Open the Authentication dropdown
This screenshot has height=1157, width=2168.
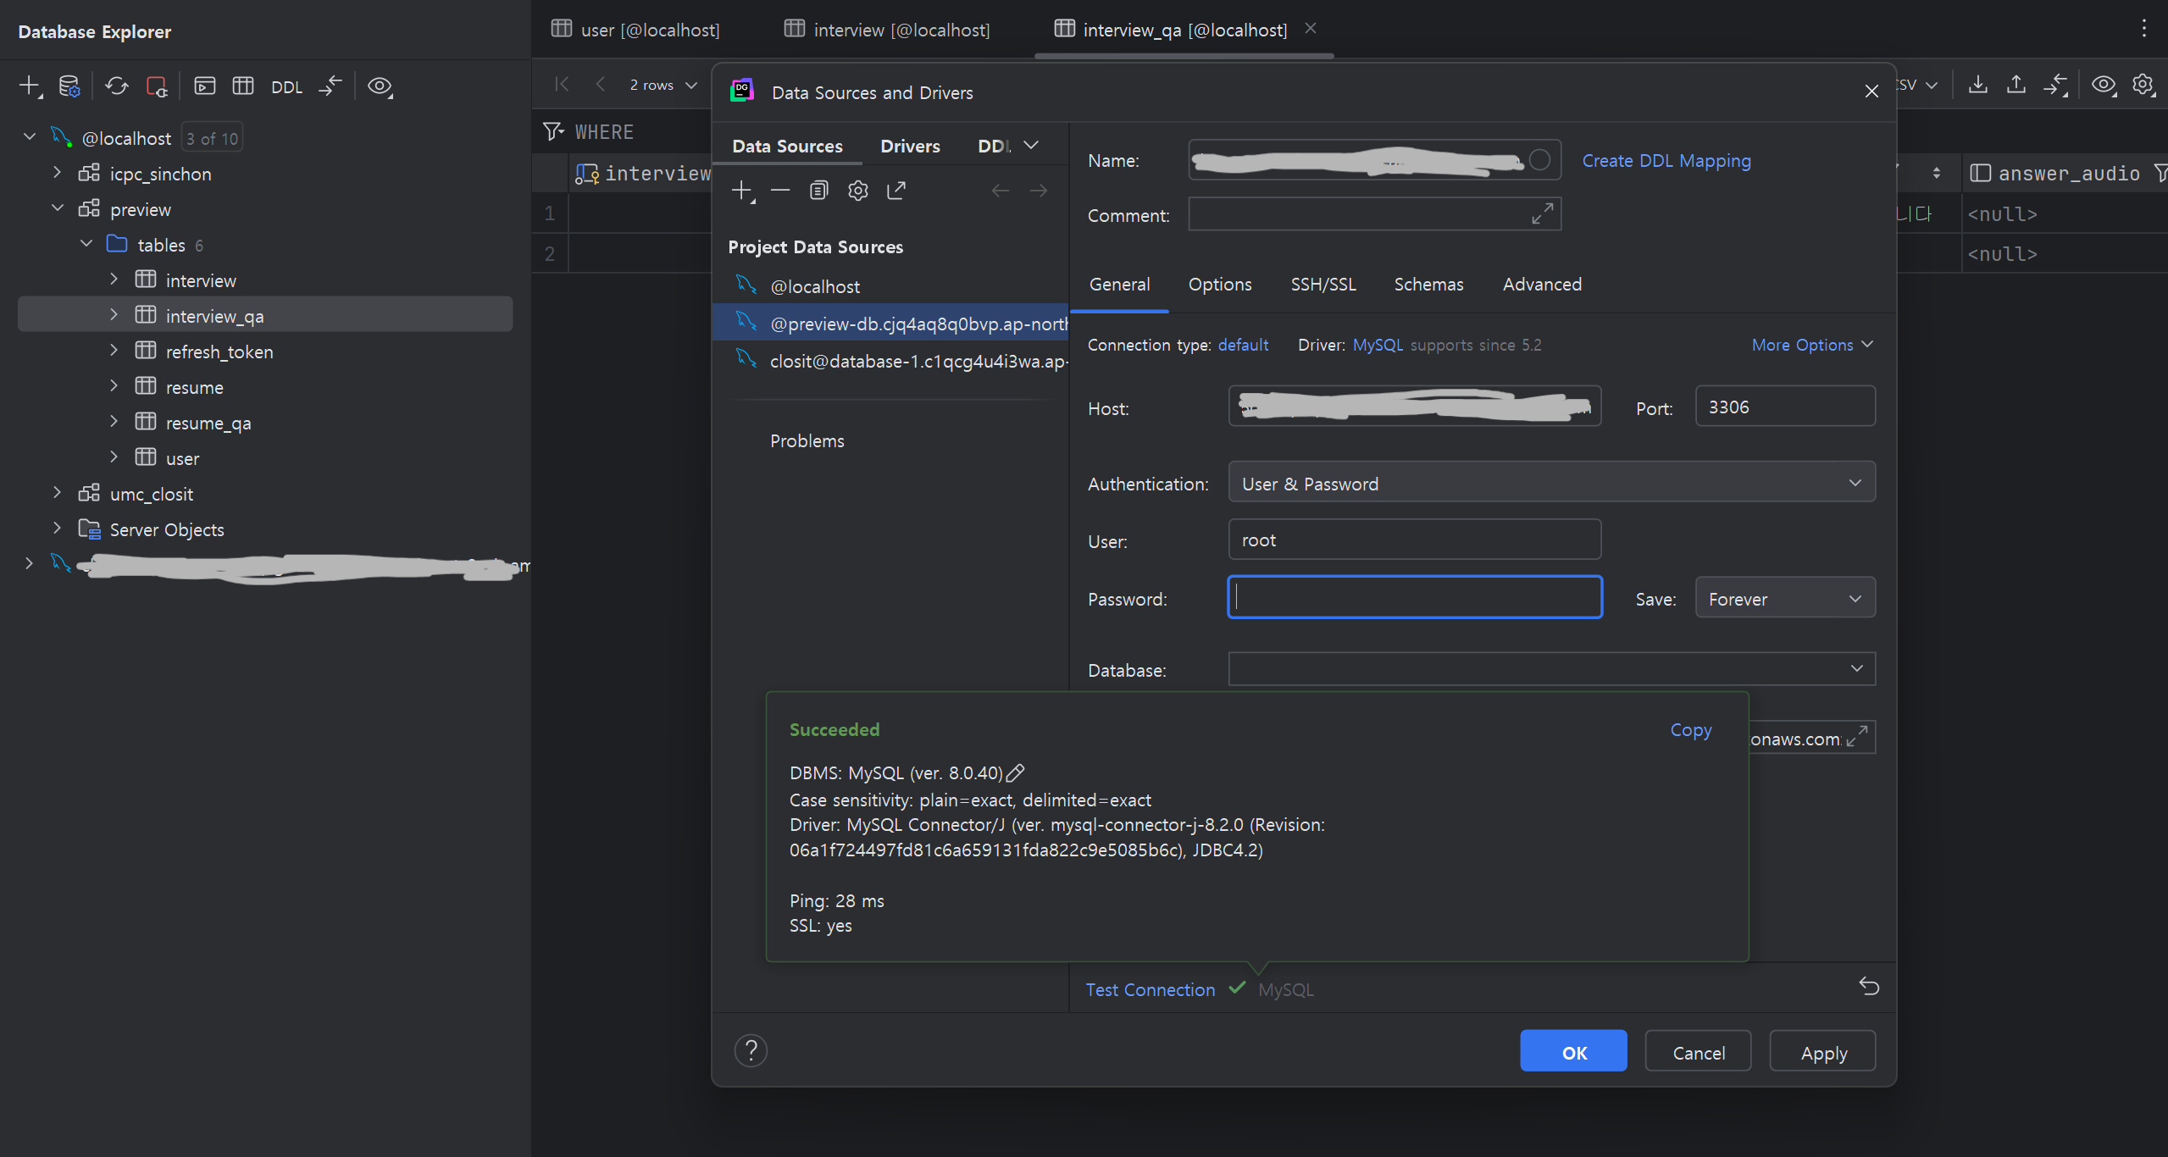click(1551, 483)
